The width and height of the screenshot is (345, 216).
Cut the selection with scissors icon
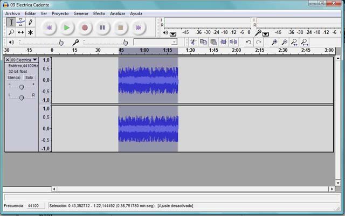click(193, 42)
